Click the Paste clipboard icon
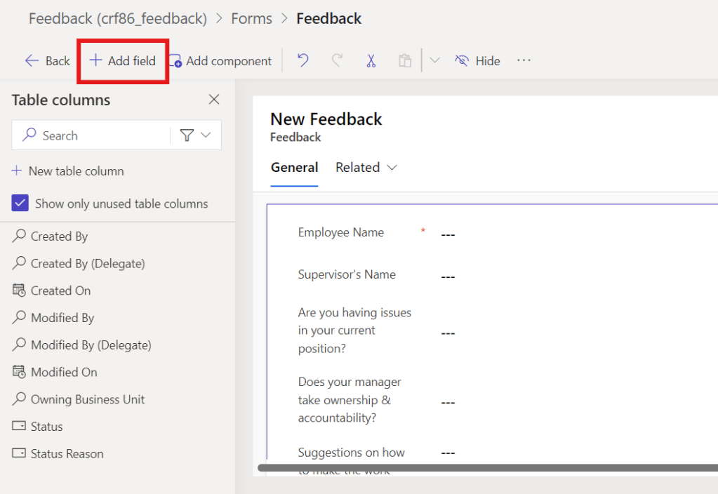Screen dimensions: 718x494 click(405, 61)
